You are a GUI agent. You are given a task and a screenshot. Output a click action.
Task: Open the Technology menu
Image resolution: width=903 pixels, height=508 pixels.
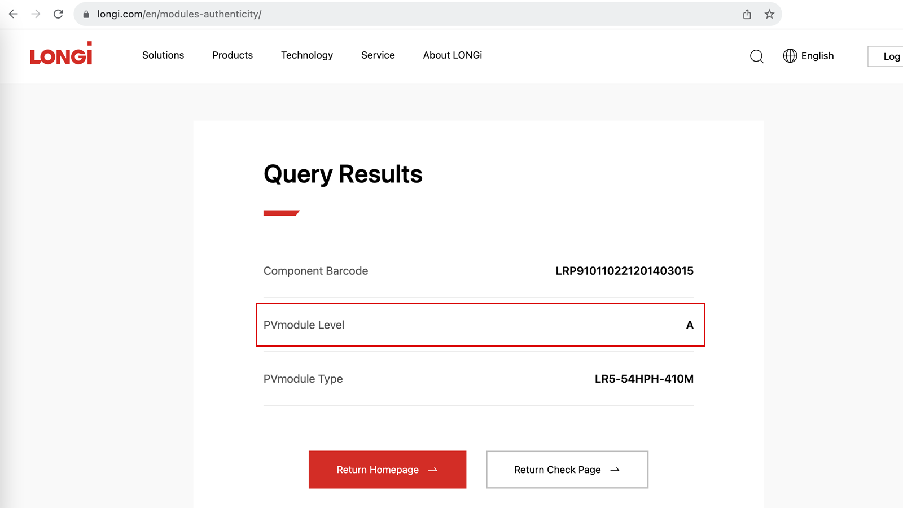point(307,55)
